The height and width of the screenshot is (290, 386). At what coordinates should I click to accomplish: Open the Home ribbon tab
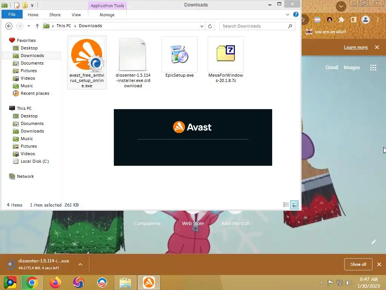point(33,15)
